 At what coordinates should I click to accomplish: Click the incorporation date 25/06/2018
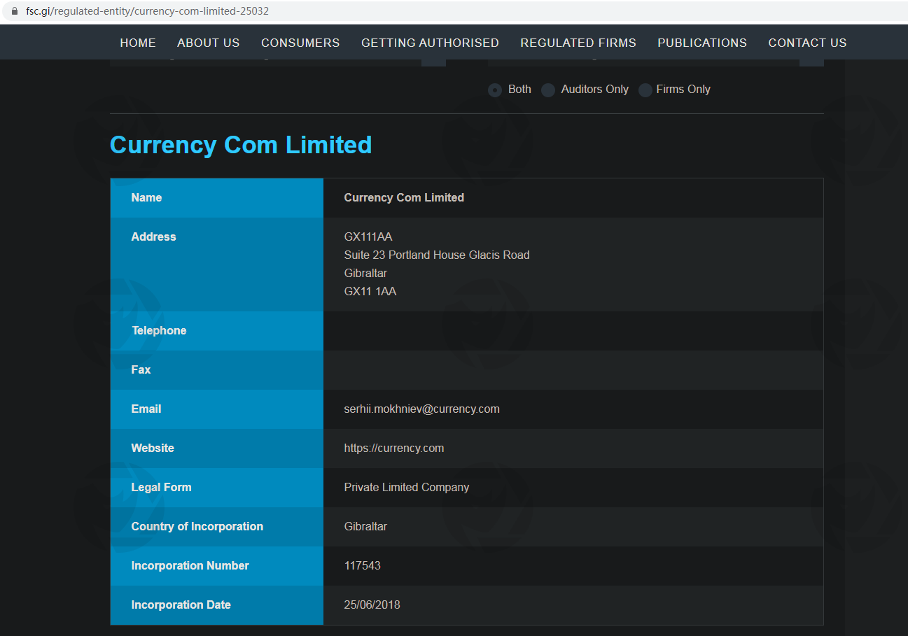coord(372,605)
